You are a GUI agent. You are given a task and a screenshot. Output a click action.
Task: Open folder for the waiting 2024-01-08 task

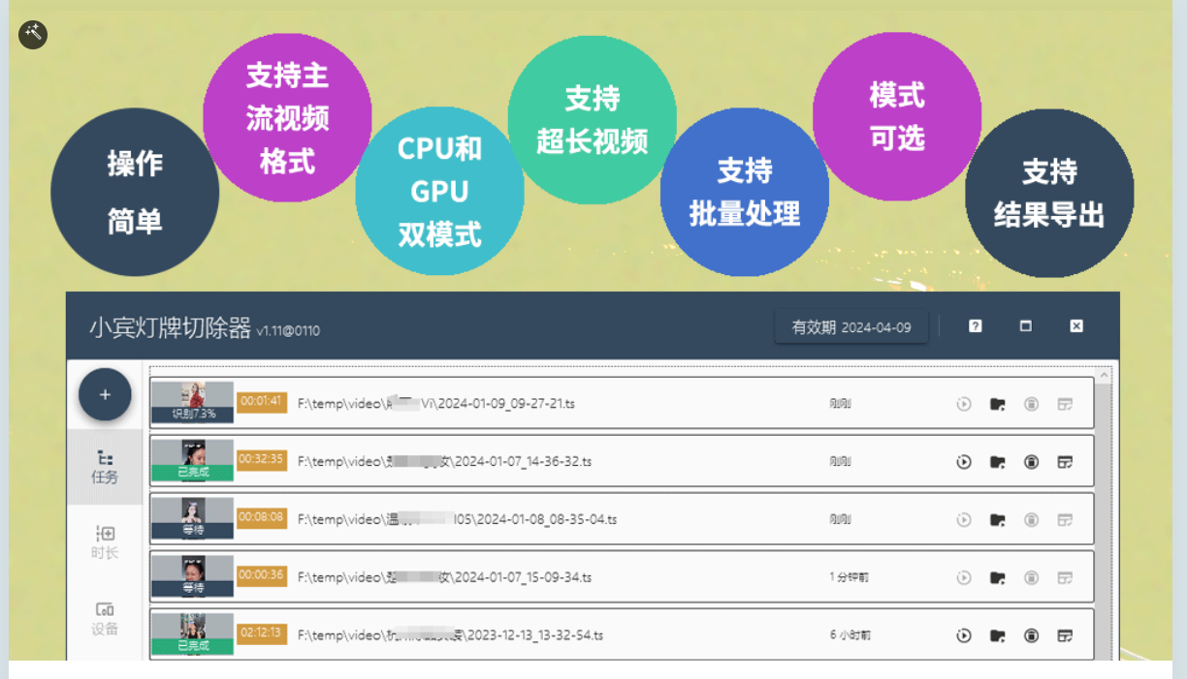click(999, 519)
